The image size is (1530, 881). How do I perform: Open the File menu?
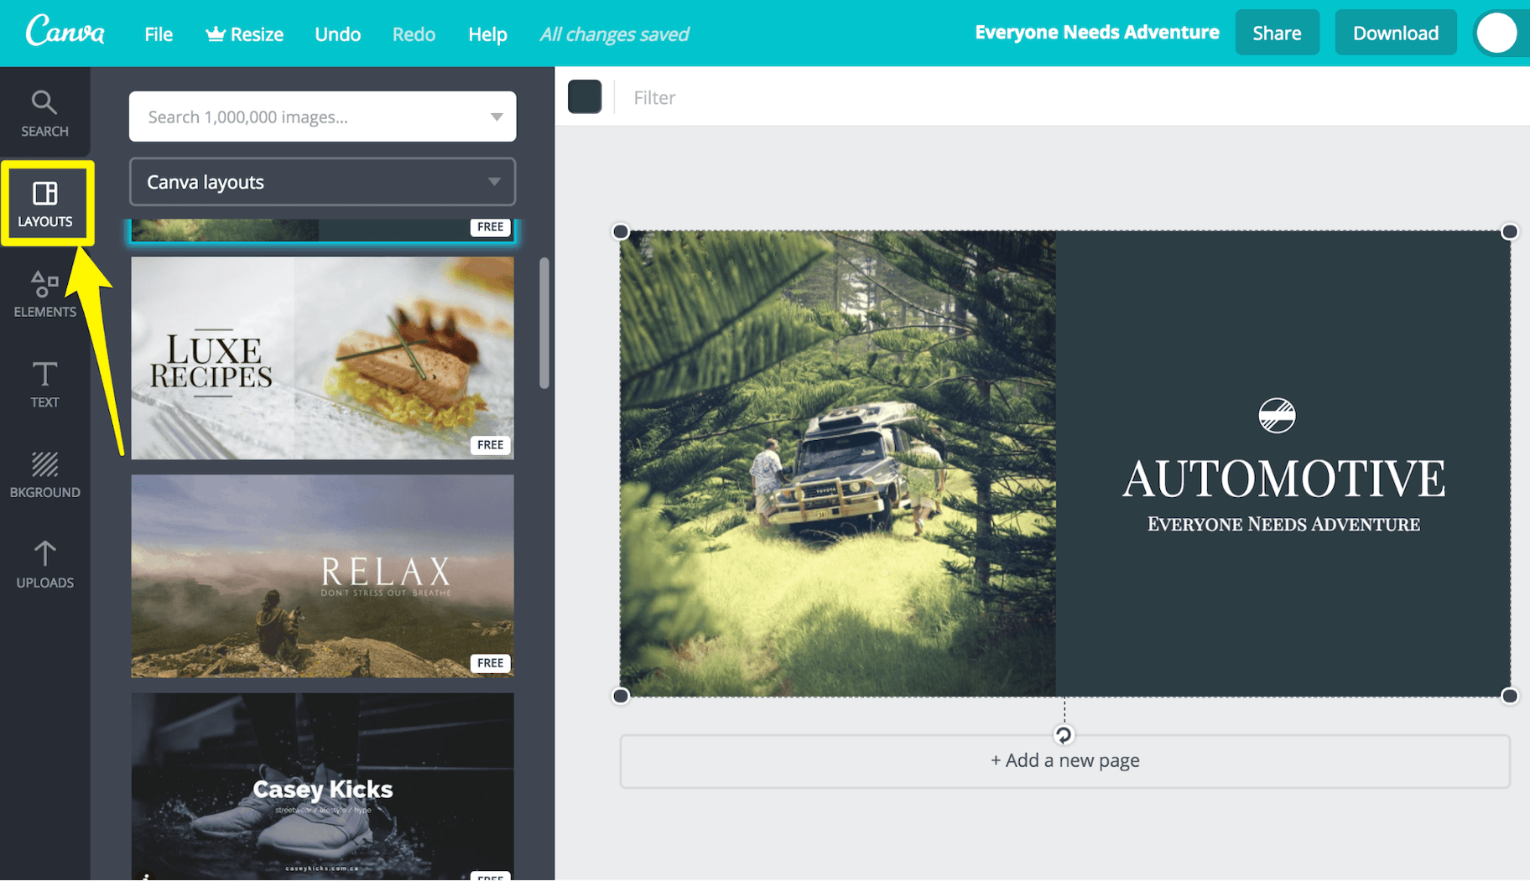tap(159, 34)
